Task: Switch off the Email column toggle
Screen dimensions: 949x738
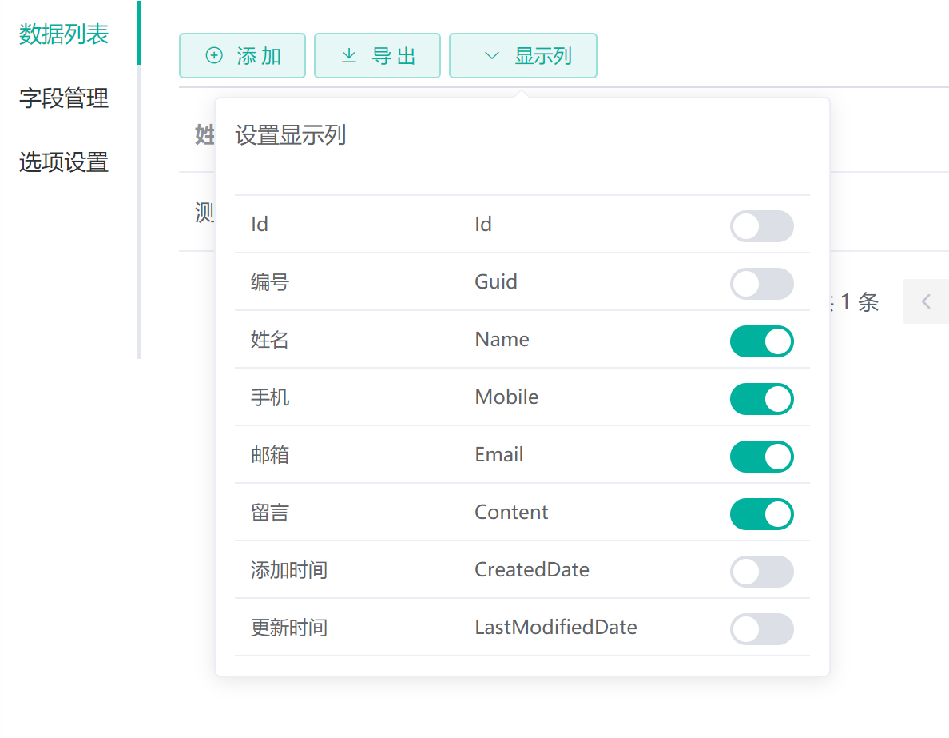Action: [761, 457]
